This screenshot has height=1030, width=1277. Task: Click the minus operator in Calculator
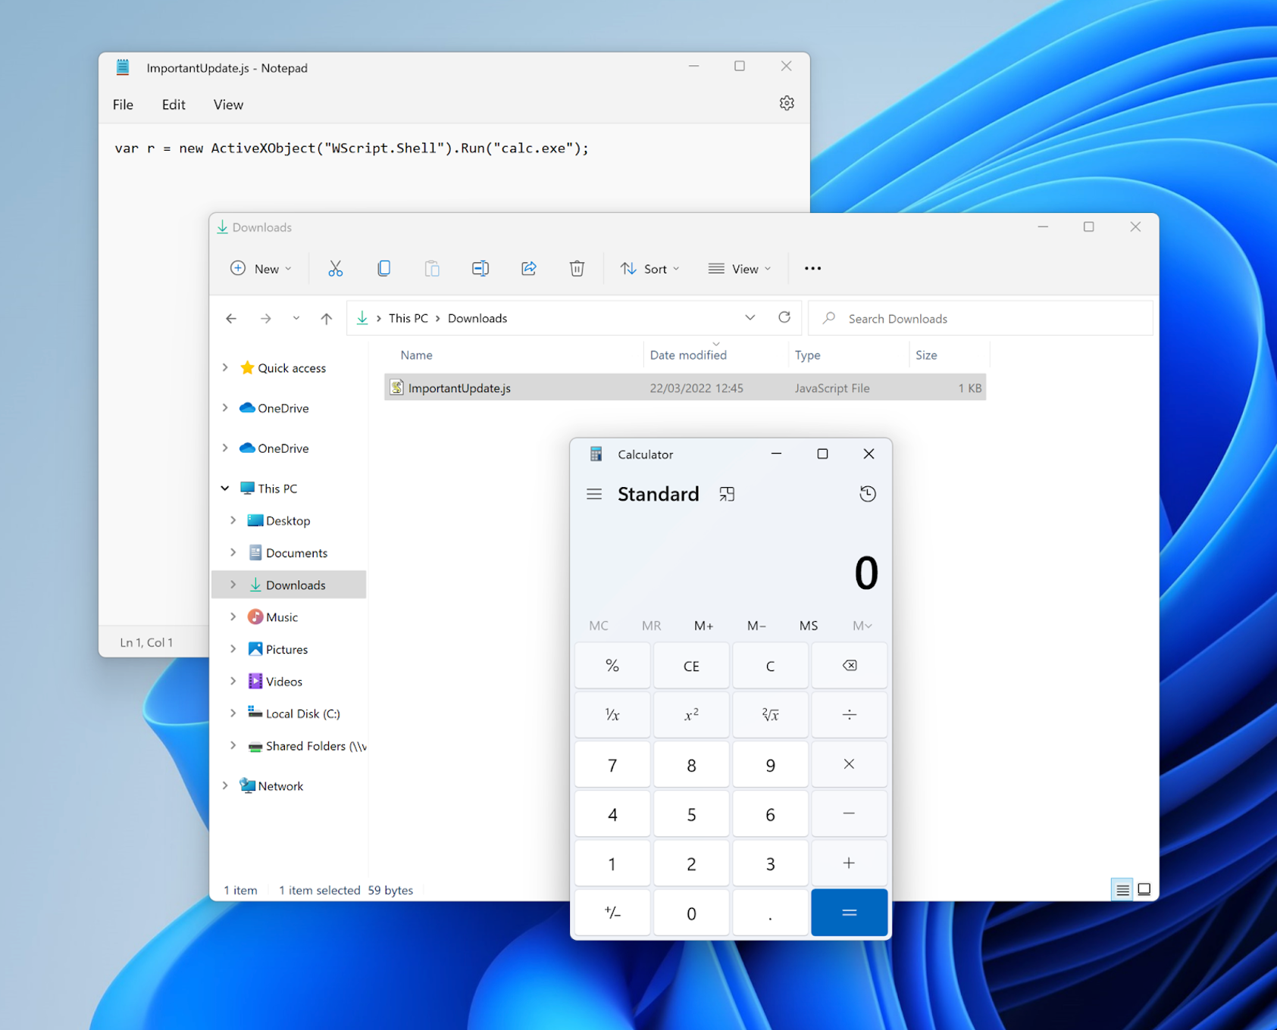[849, 813]
